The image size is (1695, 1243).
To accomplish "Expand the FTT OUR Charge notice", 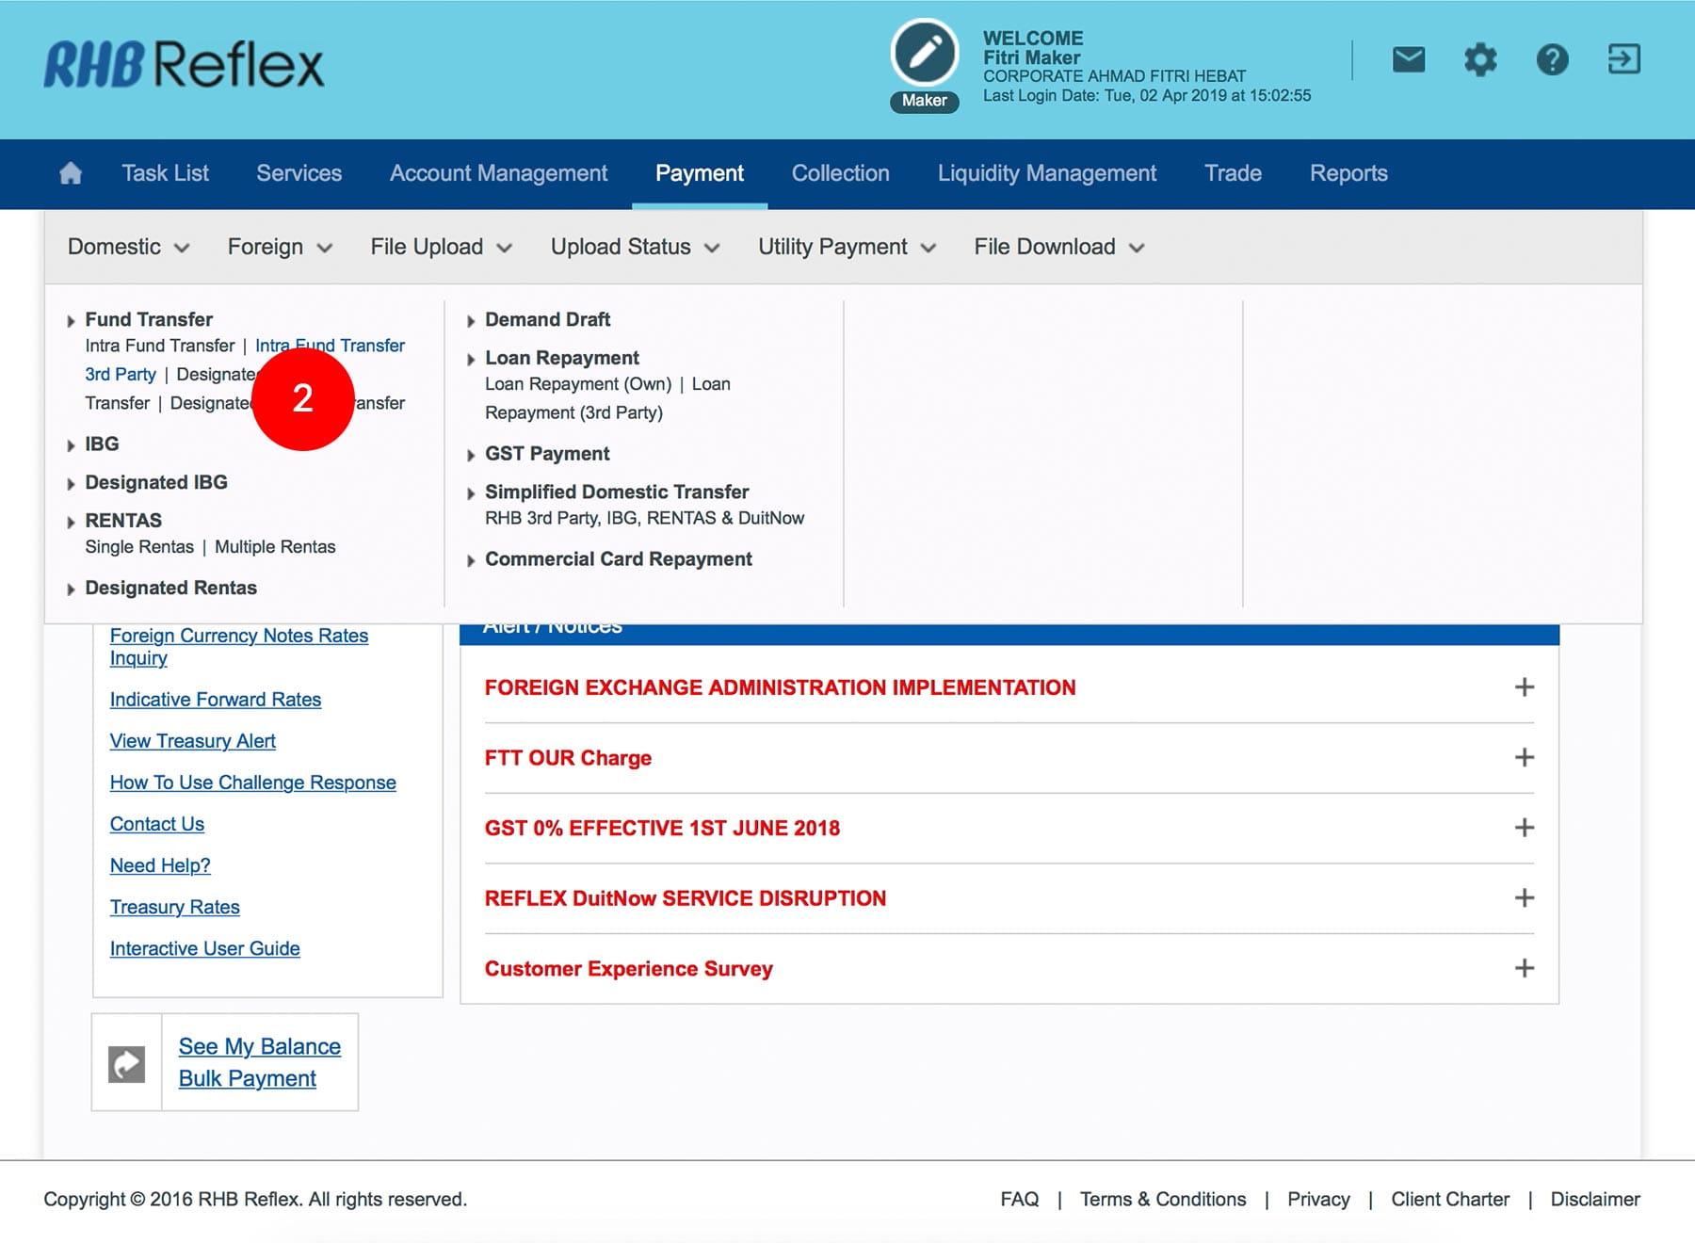I will pos(1524,758).
